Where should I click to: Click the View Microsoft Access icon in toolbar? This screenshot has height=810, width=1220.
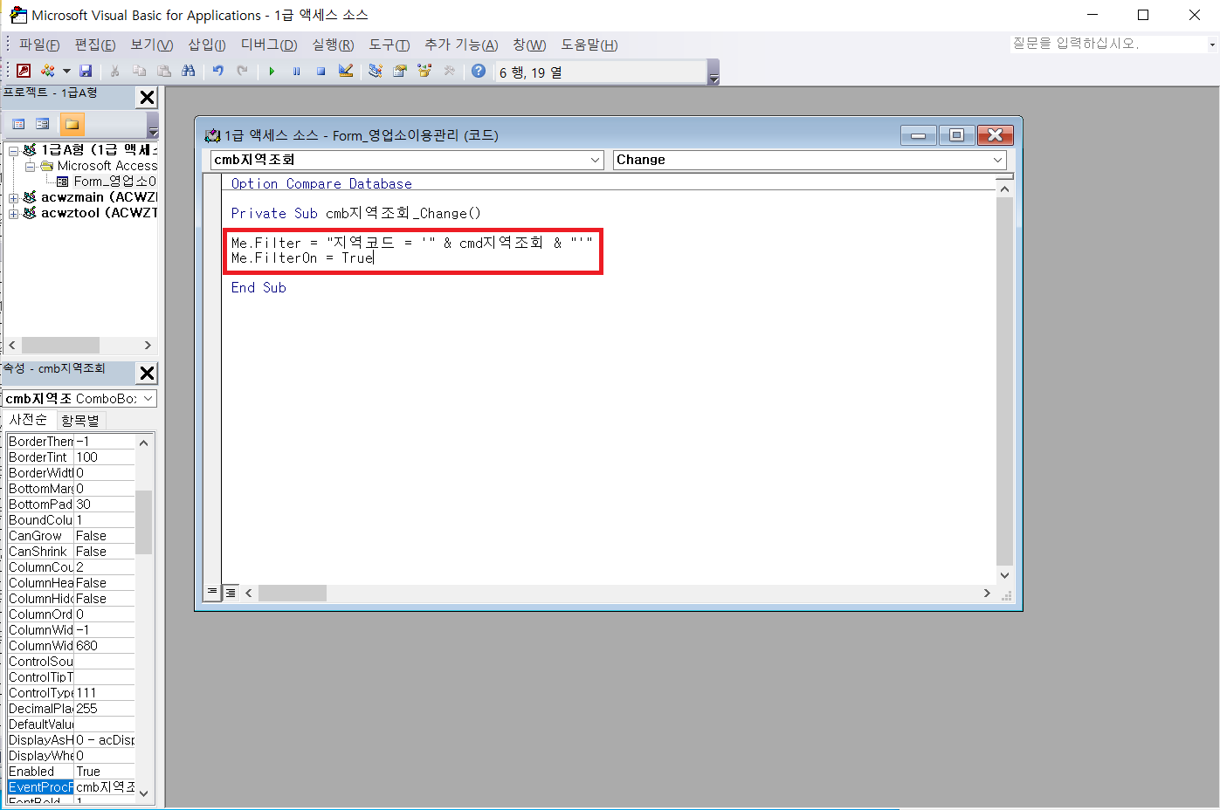click(24, 71)
